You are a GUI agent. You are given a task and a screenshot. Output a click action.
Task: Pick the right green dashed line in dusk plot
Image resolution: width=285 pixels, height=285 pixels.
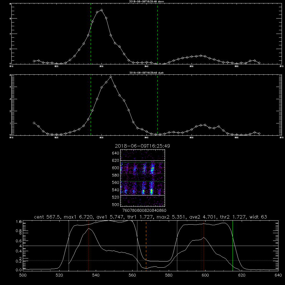pos(157,105)
